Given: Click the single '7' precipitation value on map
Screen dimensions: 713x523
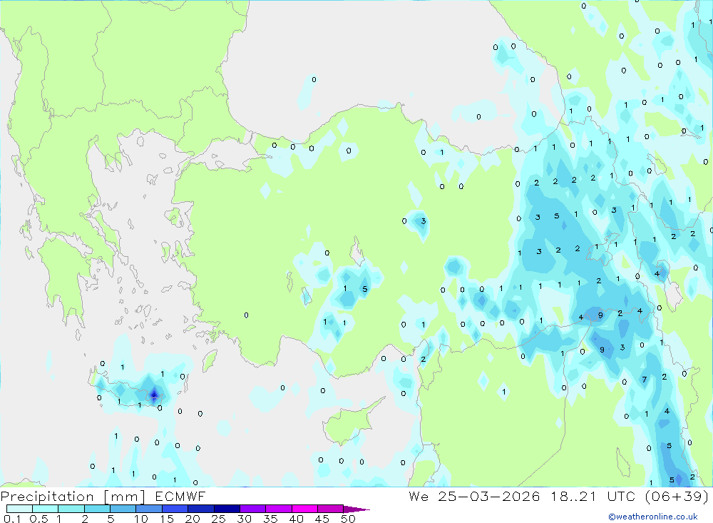Looking at the screenshot, I should pyautogui.click(x=645, y=380).
